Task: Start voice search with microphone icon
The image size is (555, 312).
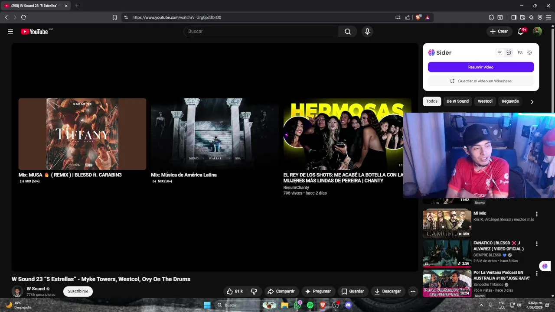Action: [x=367, y=31]
